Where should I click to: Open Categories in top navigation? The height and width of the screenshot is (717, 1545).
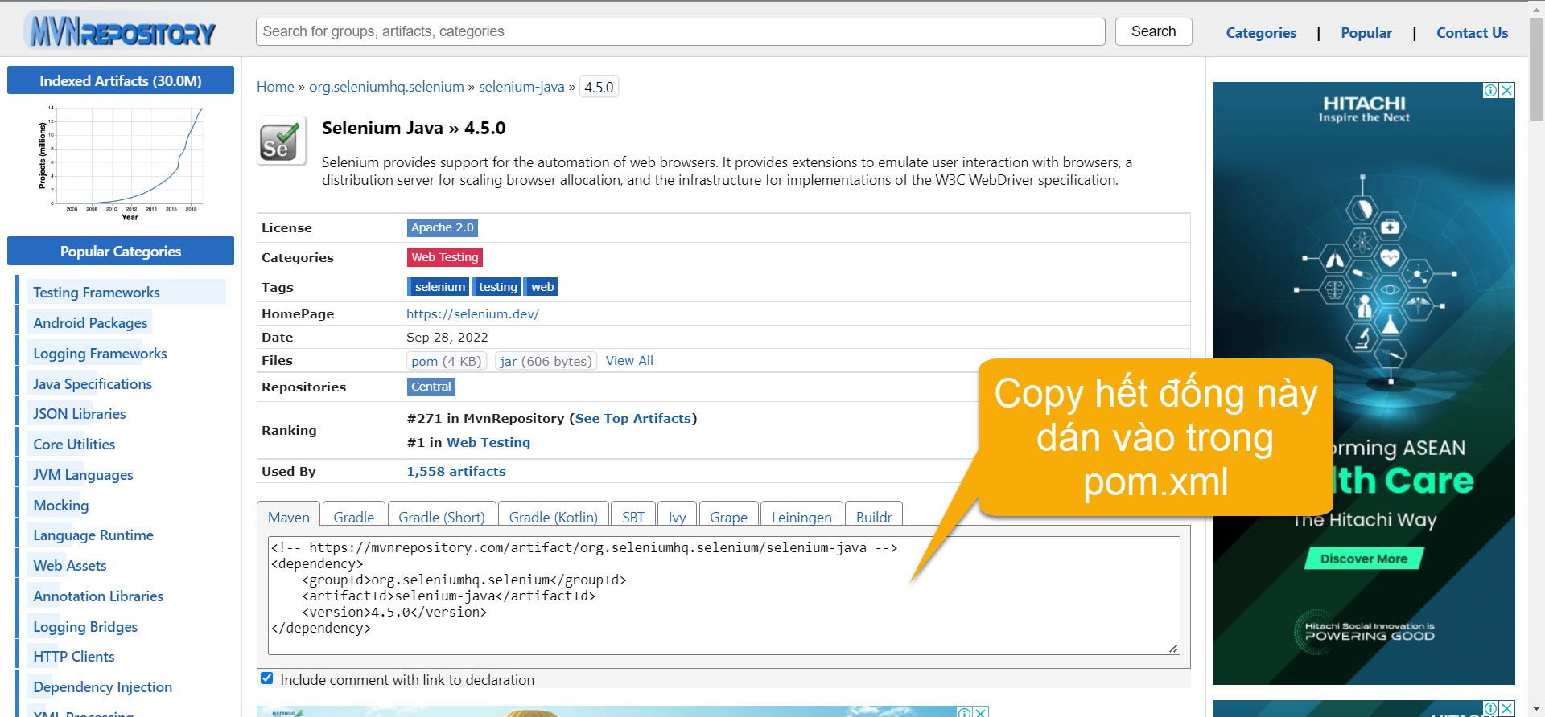[x=1261, y=33]
